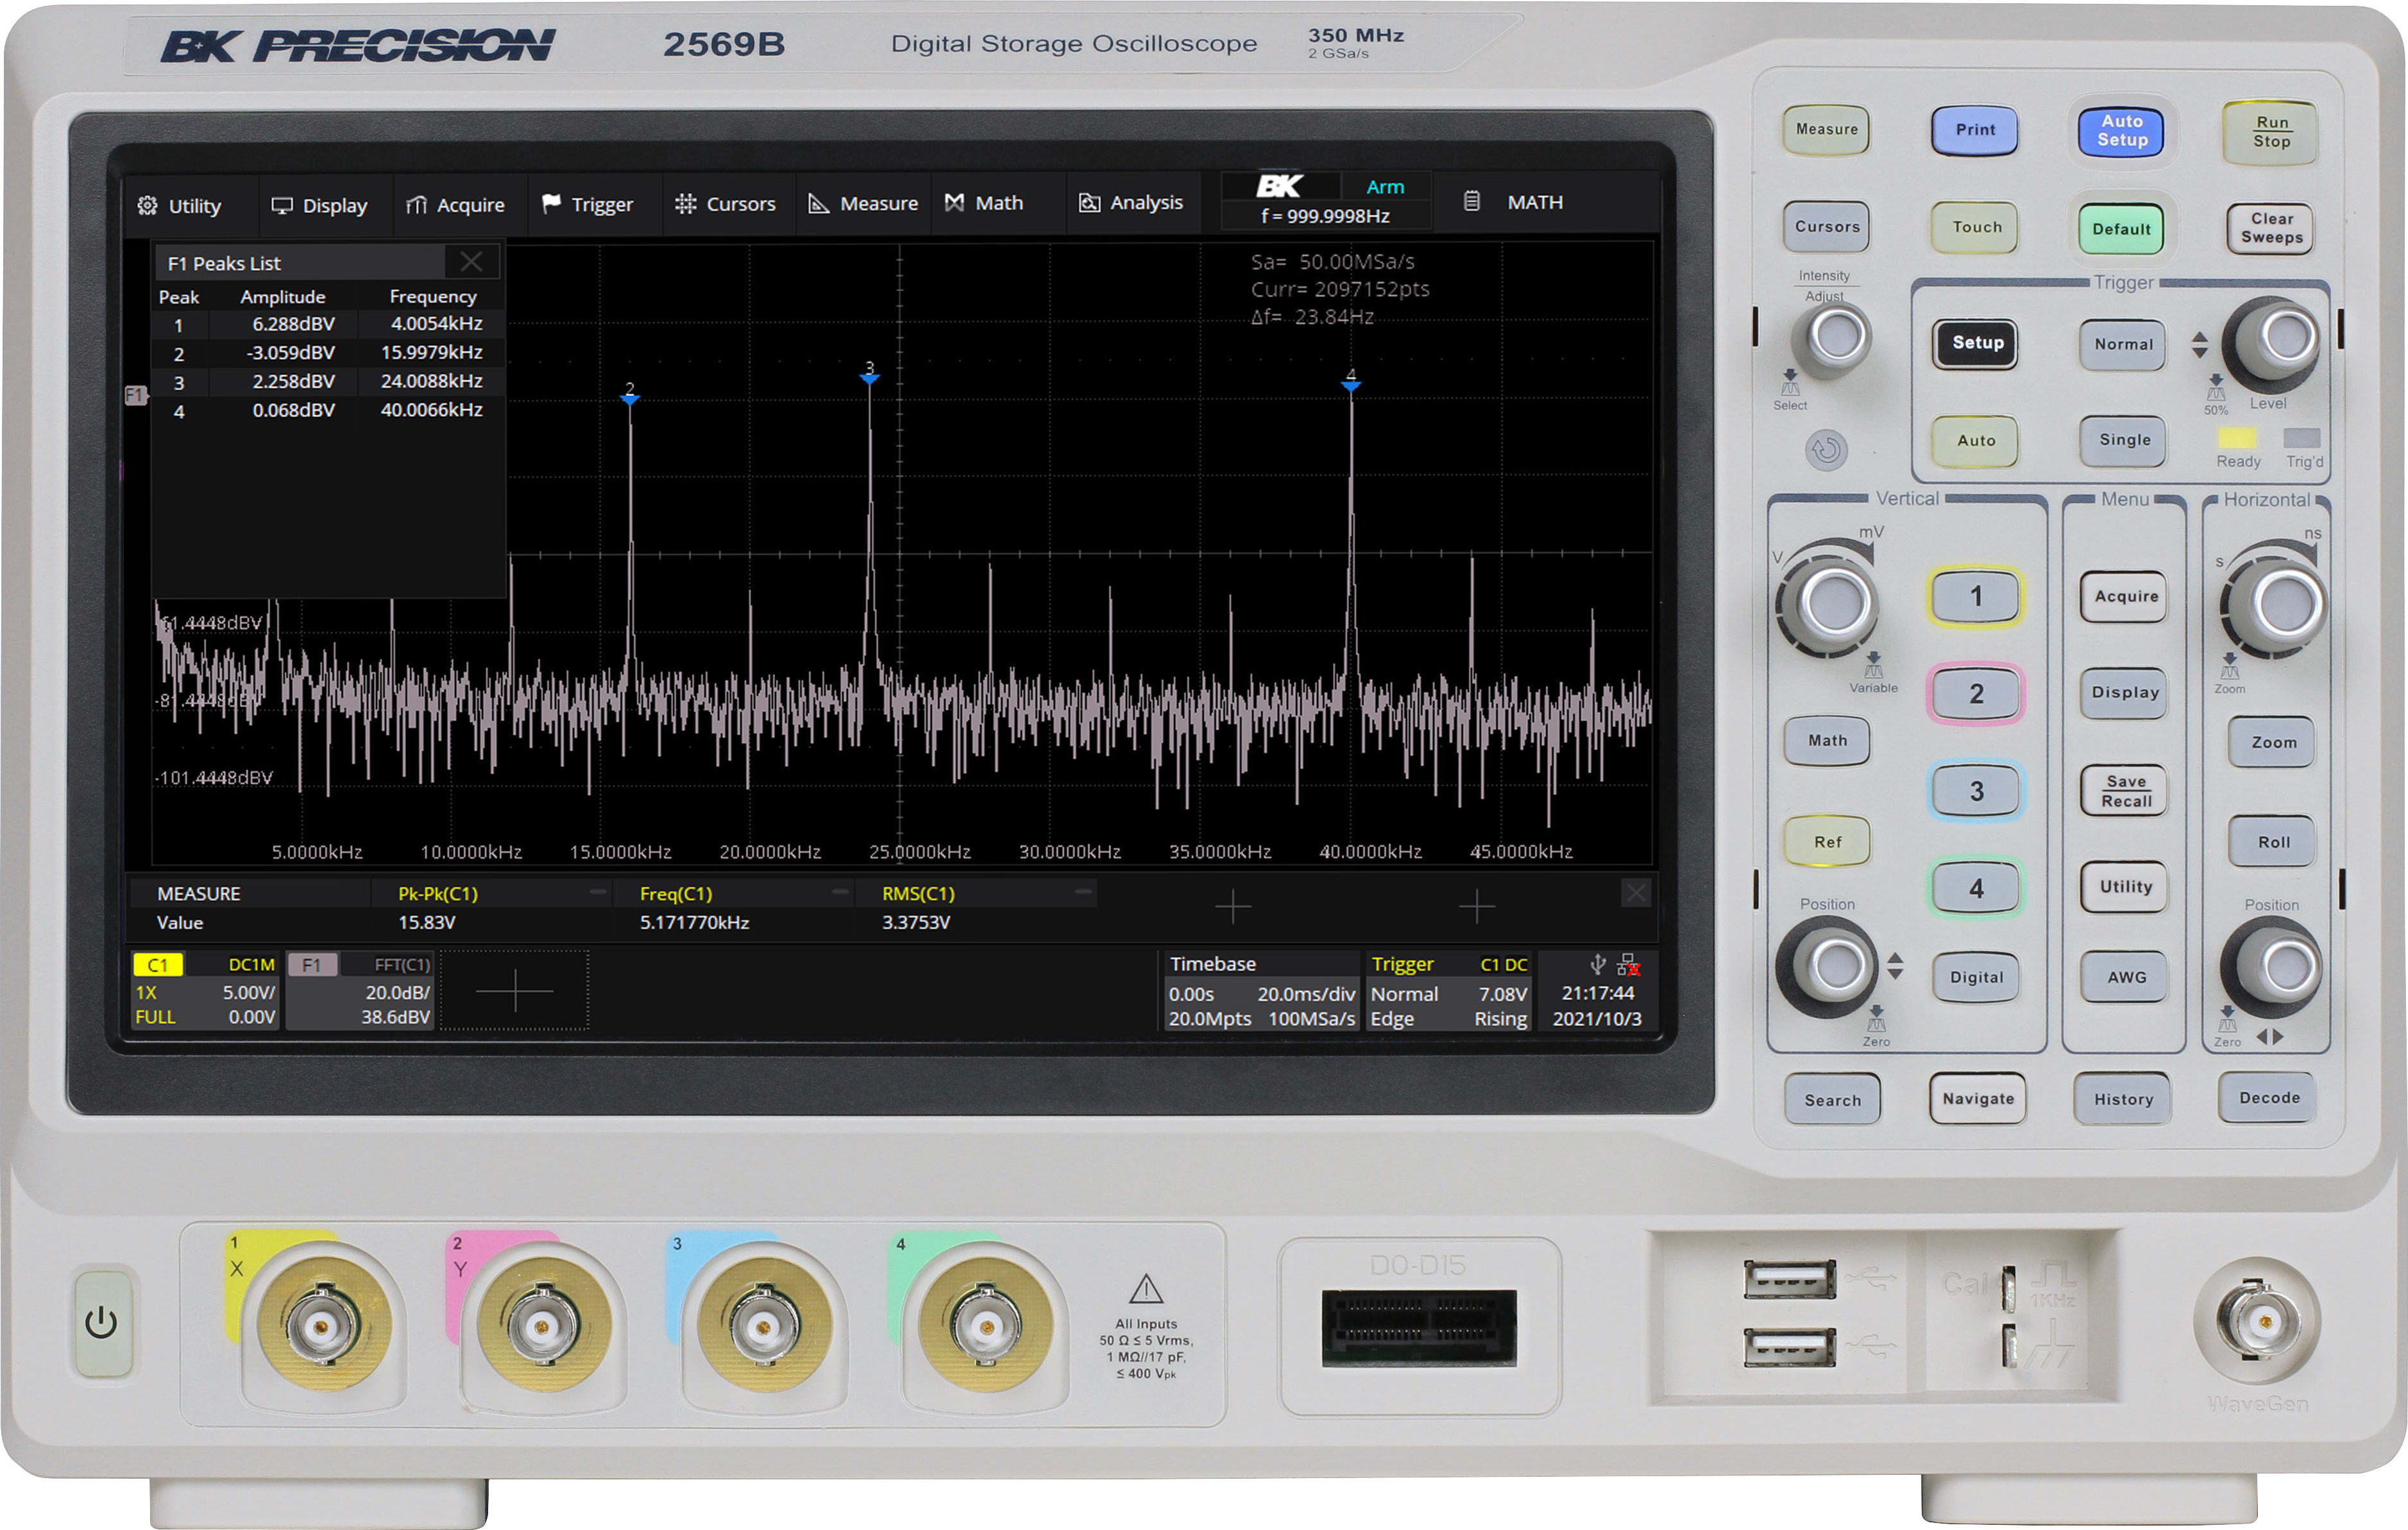2408x1530 pixels.
Task: Open the Acquire menu icon
Action: click(416, 204)
